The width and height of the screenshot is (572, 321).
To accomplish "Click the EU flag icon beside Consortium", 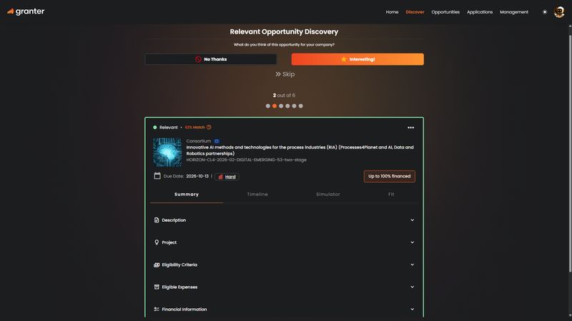I will (x=217, y=141).
